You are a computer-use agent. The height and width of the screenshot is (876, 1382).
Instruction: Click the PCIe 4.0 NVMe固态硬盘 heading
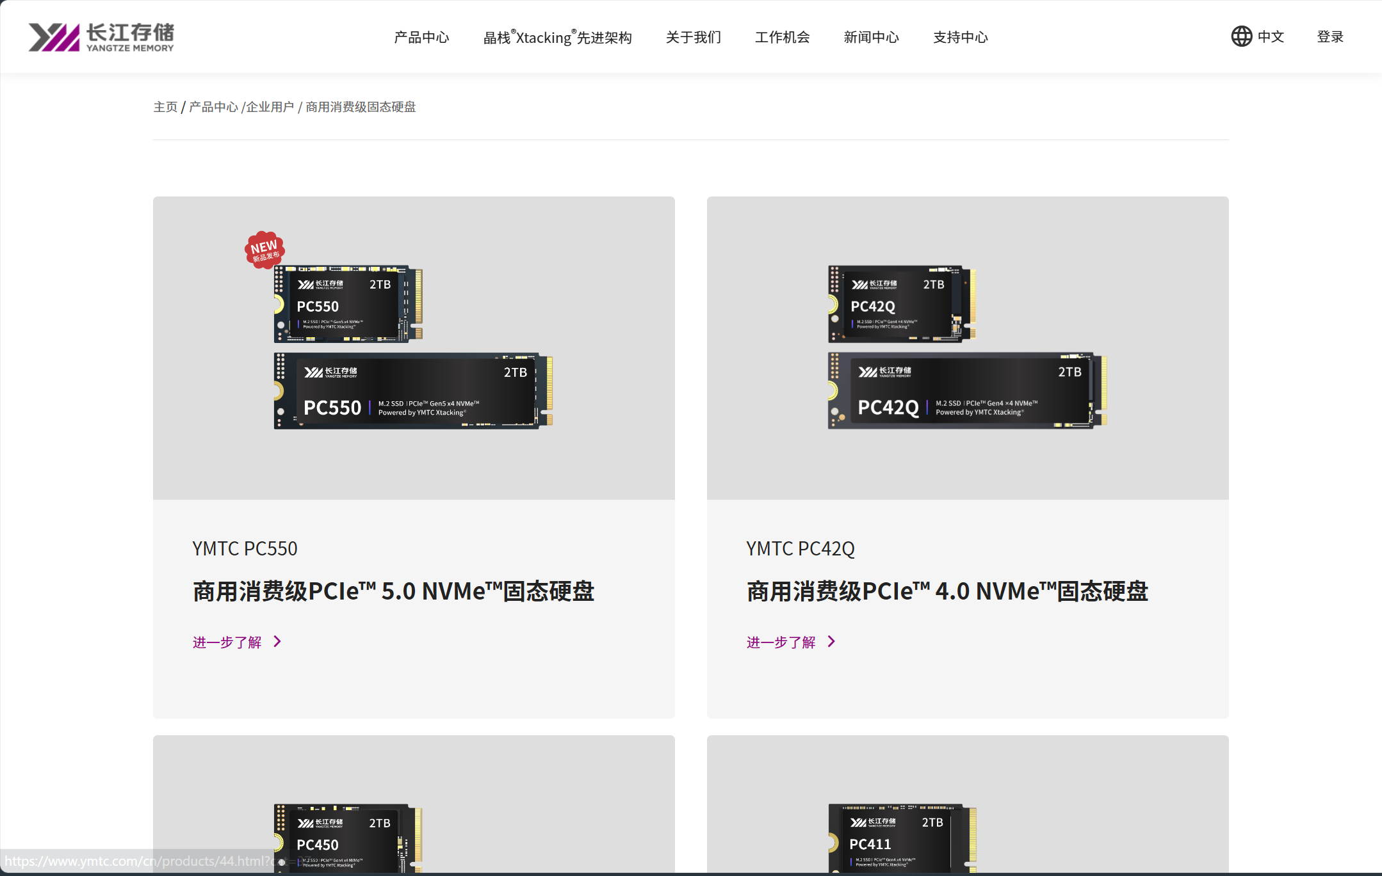(x=947, y=591)
